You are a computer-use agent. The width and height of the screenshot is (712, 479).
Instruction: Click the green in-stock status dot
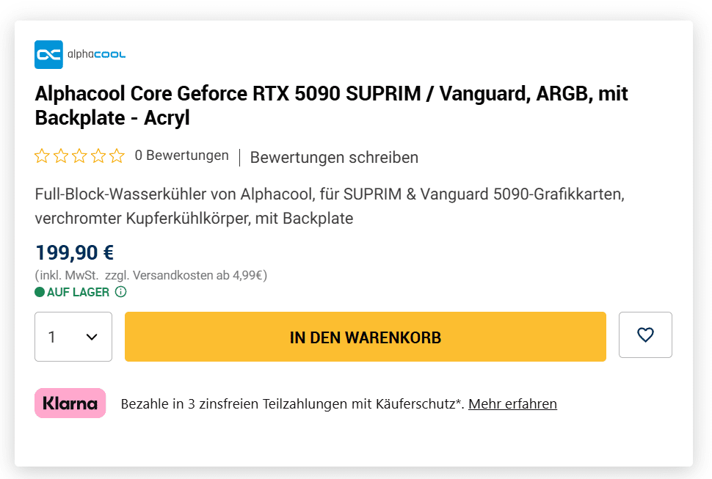point(40,292)
